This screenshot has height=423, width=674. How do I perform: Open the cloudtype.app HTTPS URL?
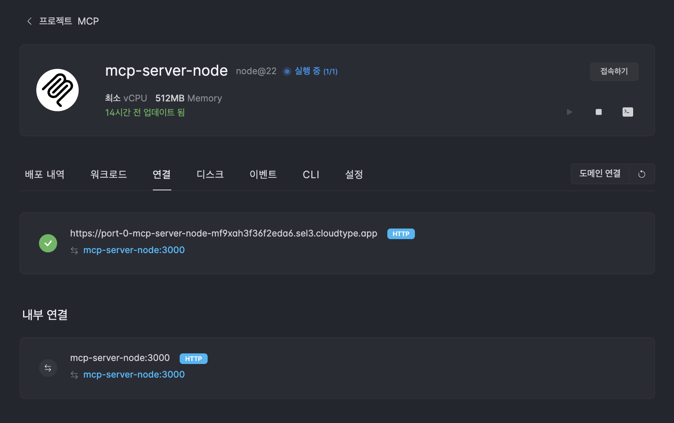coord(224,233)
